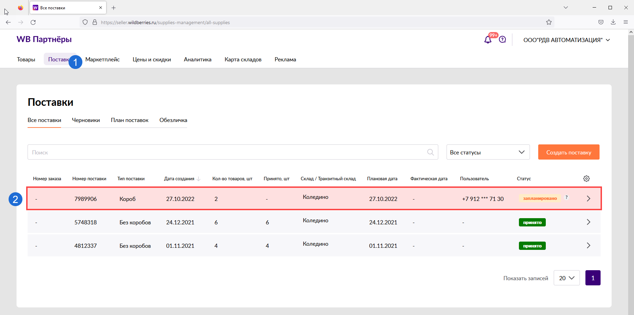Click the help question mark icon in header

coord(502,40)
